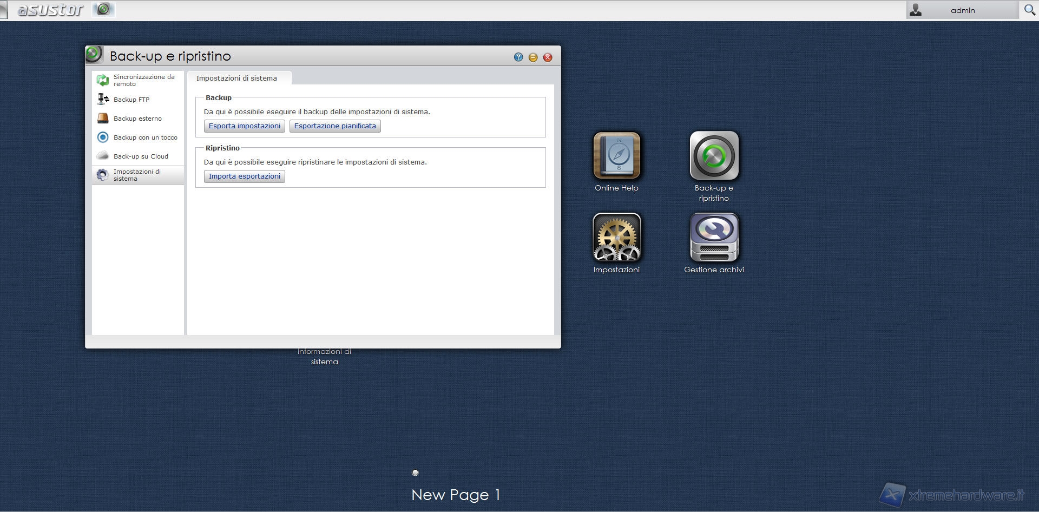This screenshot has width=1039, height=512.
Task: Open the admin user menu
Action: [x=962, y=10]
